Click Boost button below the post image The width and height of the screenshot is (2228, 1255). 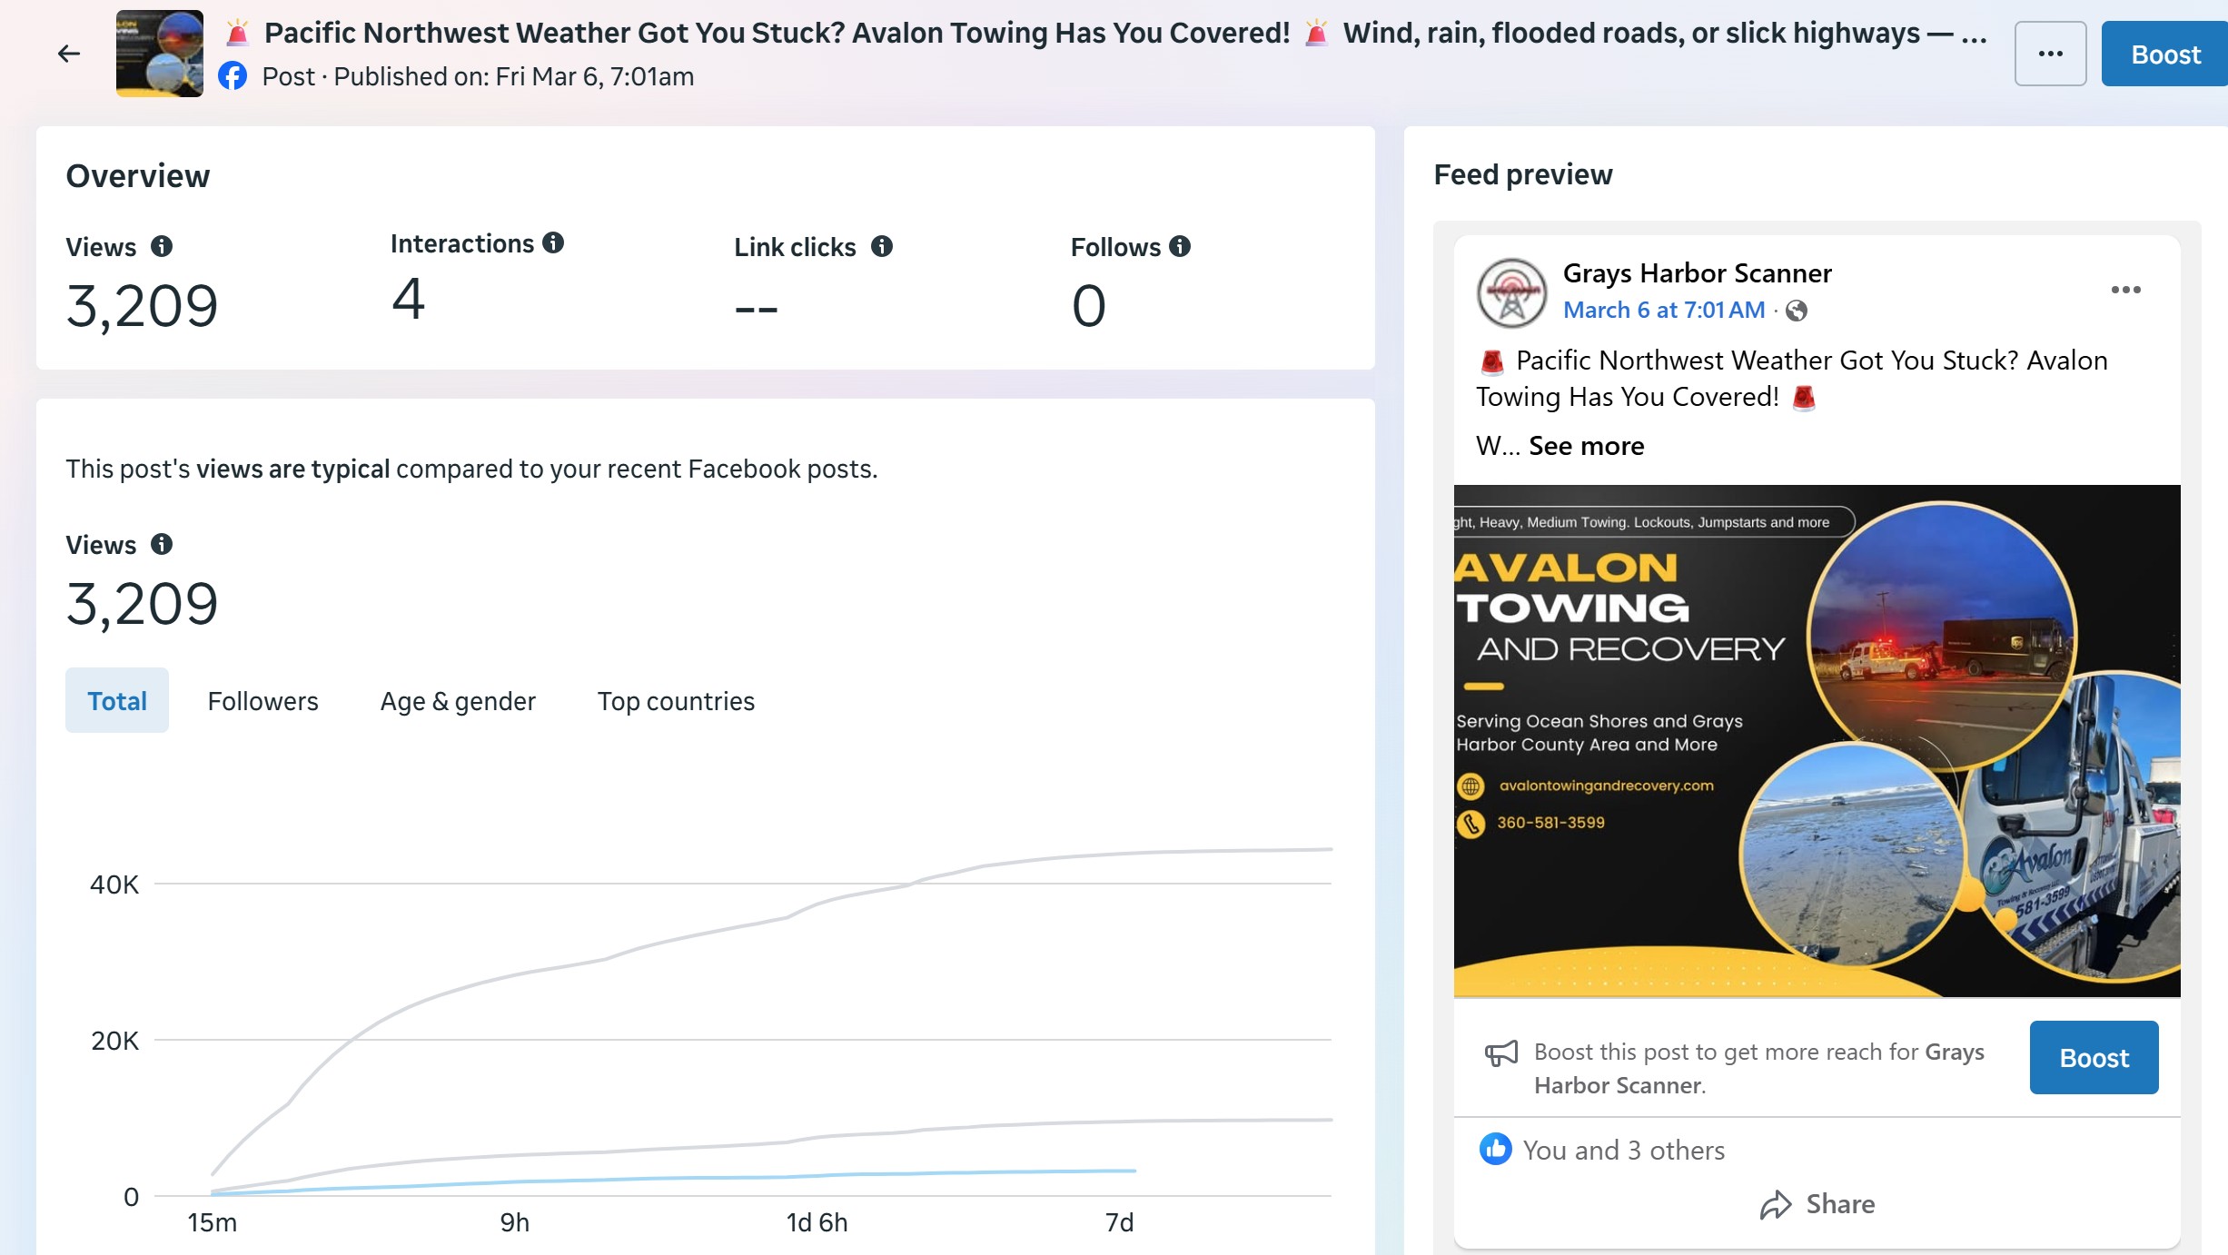(2094, 1058)
